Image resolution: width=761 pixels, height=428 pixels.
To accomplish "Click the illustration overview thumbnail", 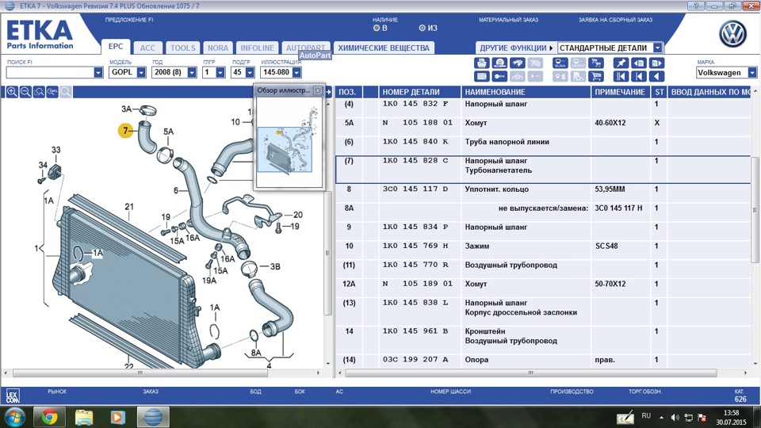I will click(289, 142).
